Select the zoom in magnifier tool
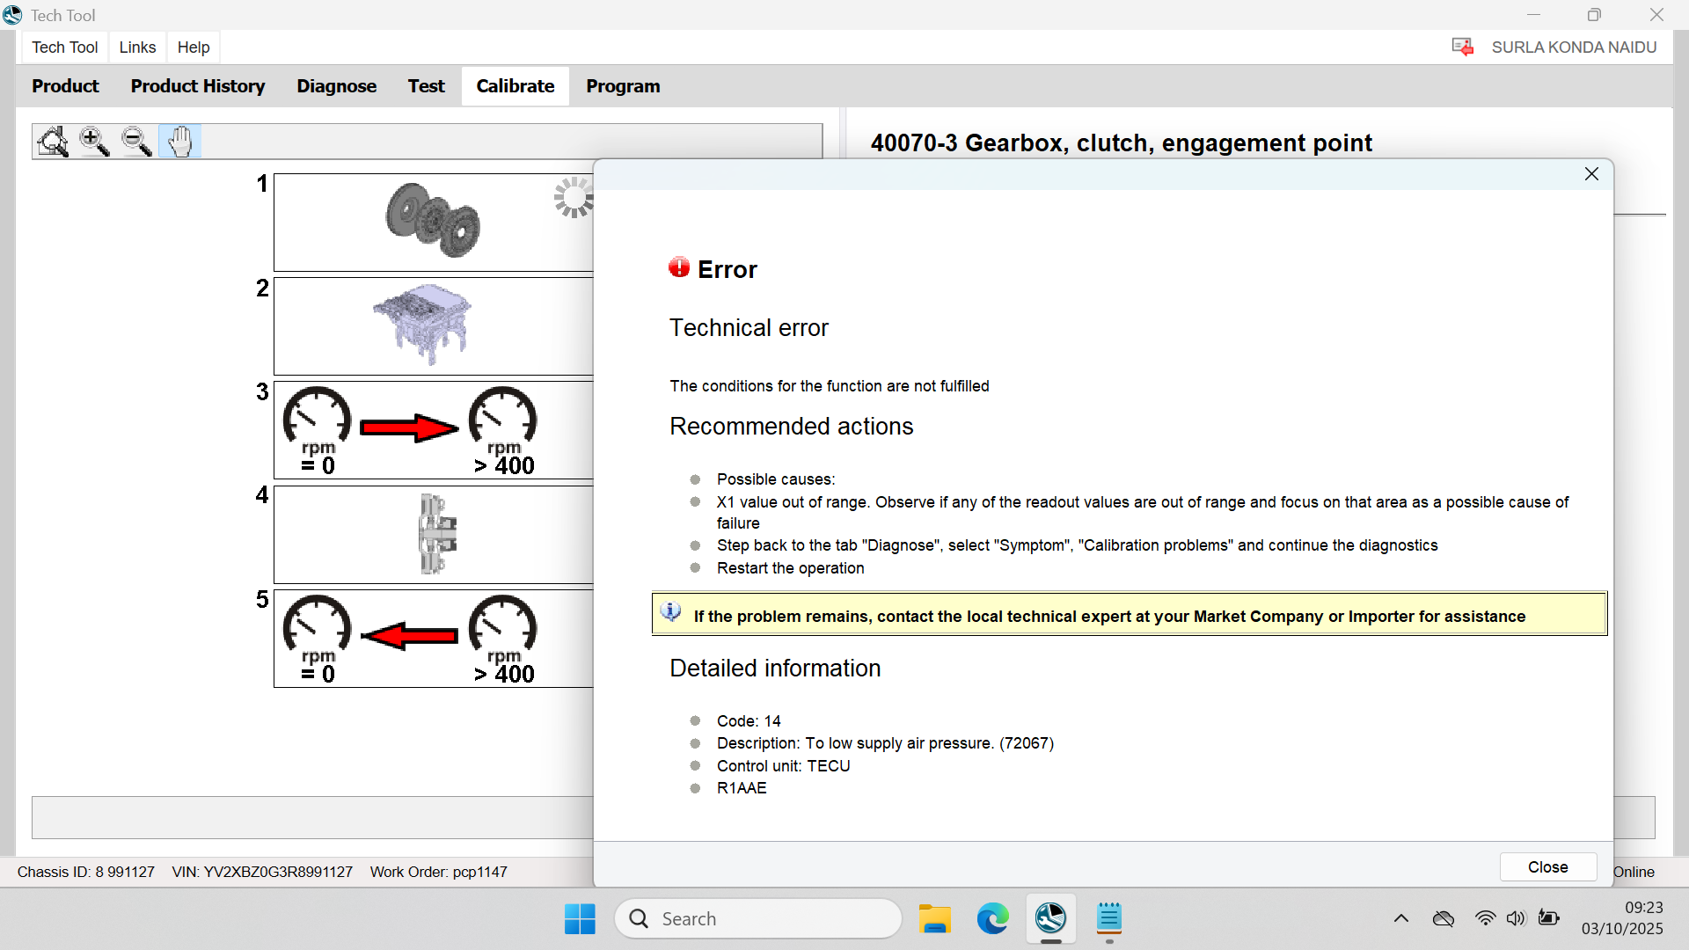The width and height of the screenshot is (1689, 950). (x=94, y=141)
